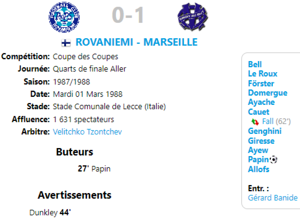Viewport: 300px width, 219px height.
Task: Click substitute Fall's name
Action: click(268, 122)
